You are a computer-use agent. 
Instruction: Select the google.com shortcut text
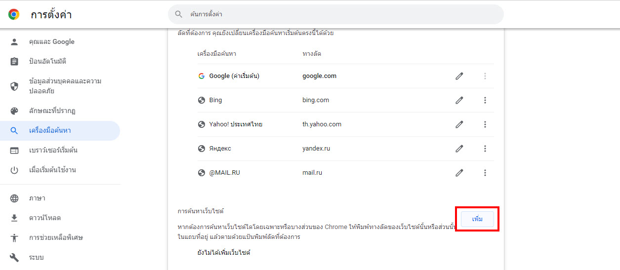(x=320, y=76)
